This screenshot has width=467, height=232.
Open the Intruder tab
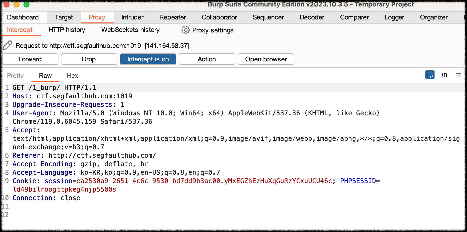132,17
